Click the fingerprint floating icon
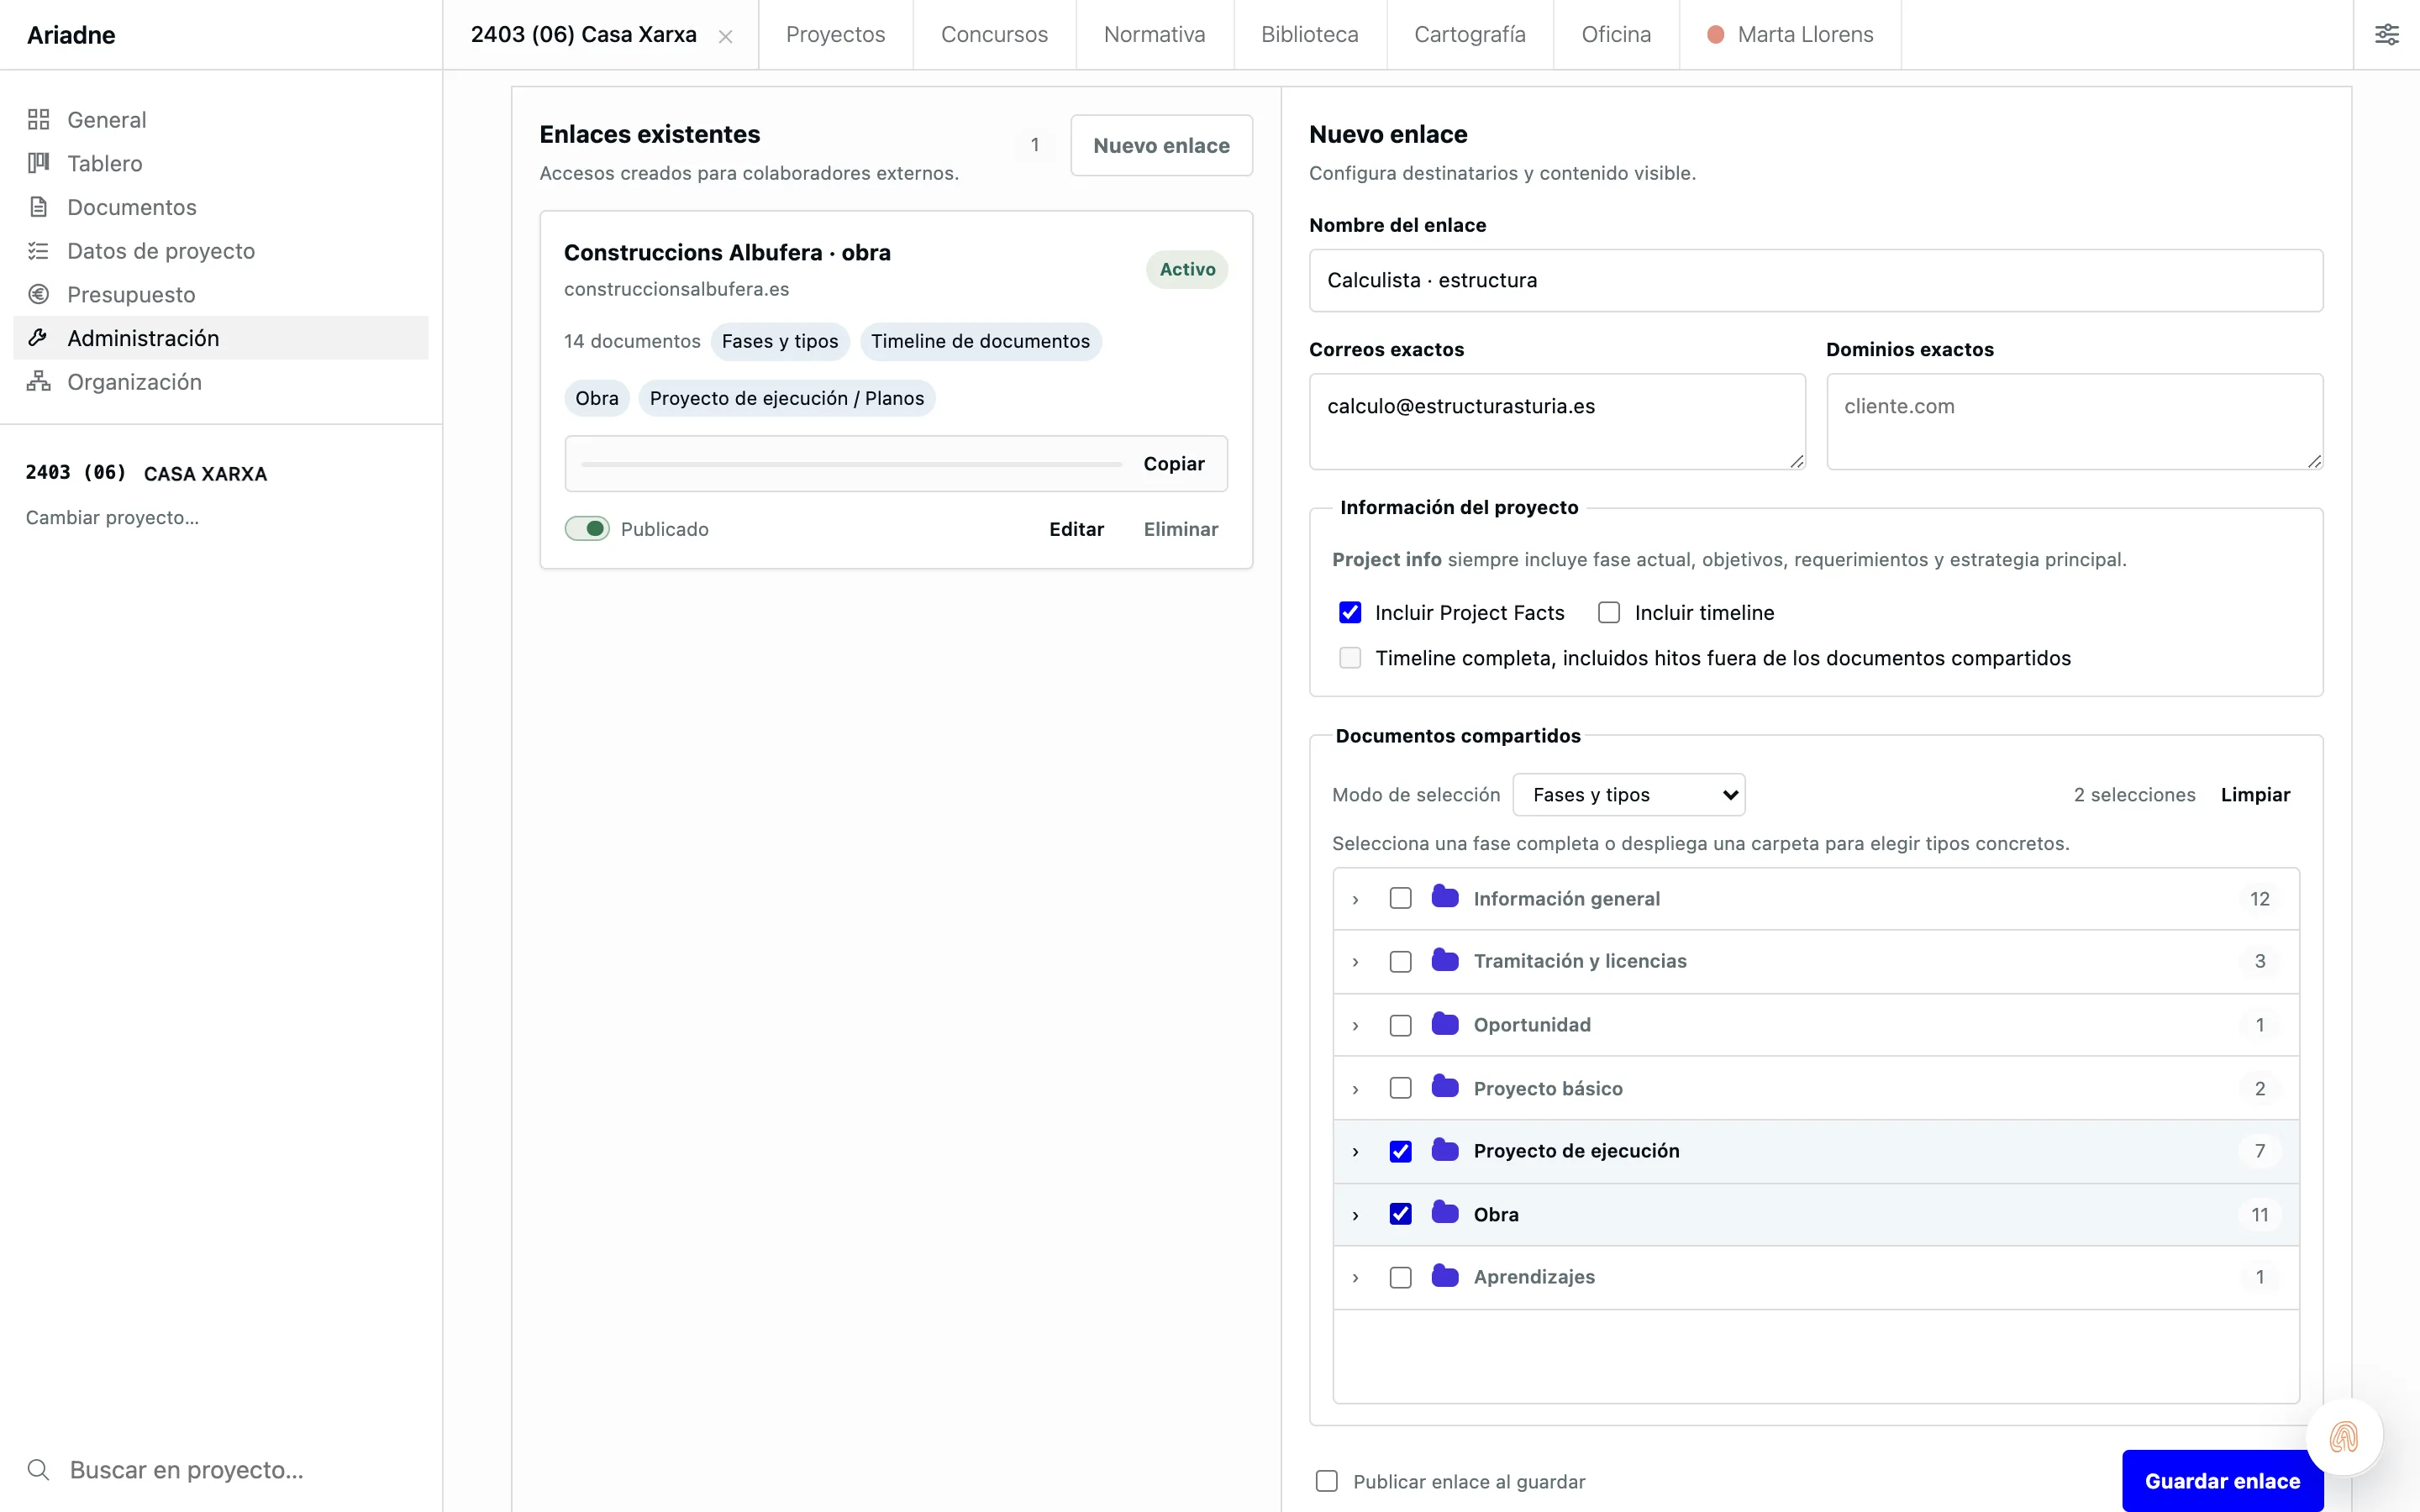Viewport: 2420px width, 1512px height. click(x=2344, y=1437)
